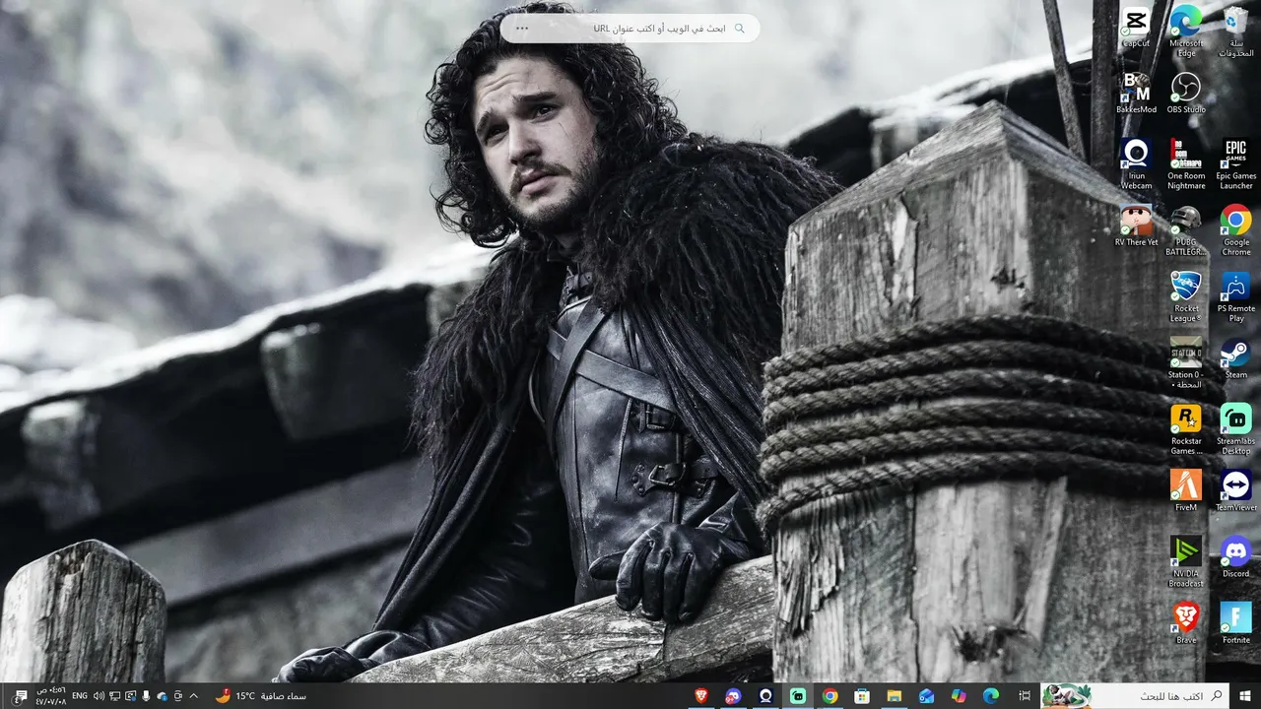Open the Brave browser desktop shortcut

coord(1186,623)
